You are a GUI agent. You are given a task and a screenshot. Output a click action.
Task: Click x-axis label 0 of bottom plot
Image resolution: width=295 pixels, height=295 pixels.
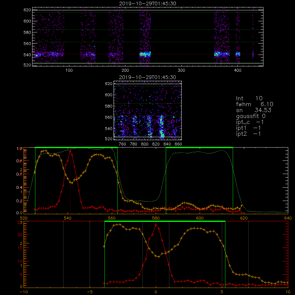(156, 292)
